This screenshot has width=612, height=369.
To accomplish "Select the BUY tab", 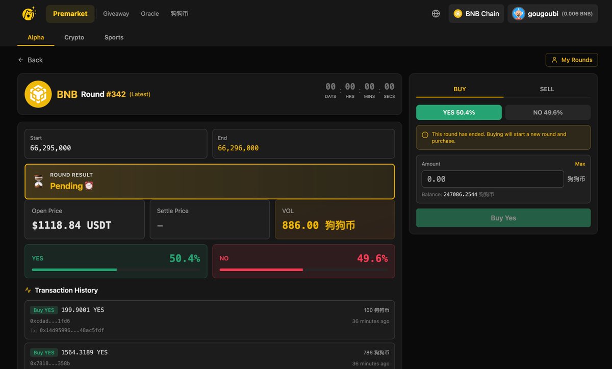I will click(x=460, y=89).
